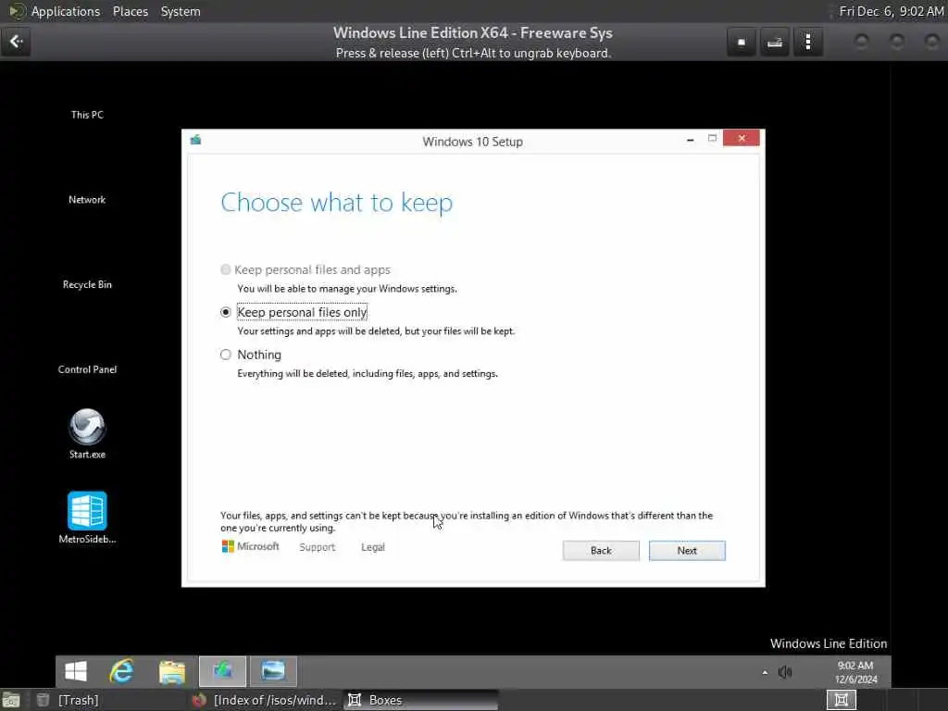Screen dimensions: 948x711
Task: Click the workspace switcher Boxes icon
Action: [841, 700]
